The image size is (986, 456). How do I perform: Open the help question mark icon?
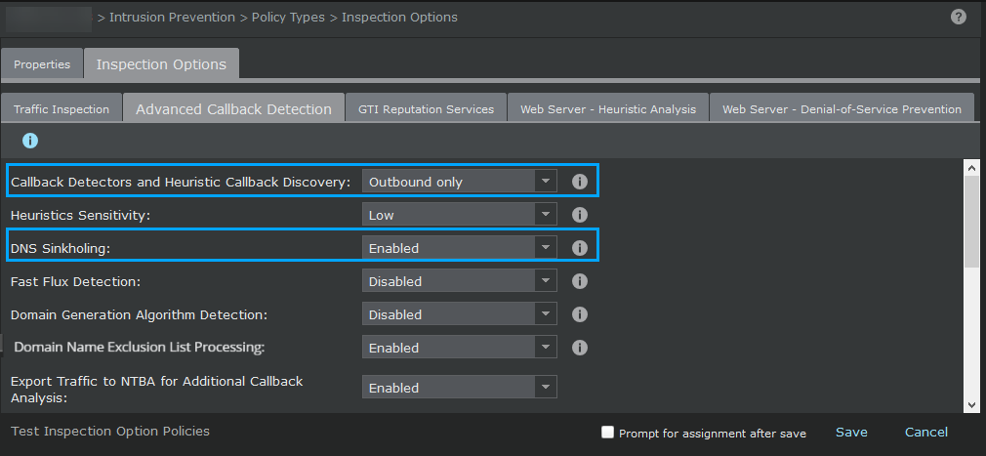point(959,17)
